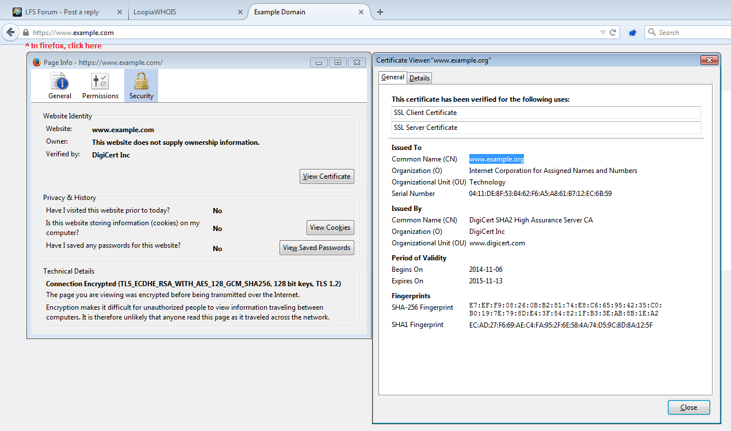Click the certificate serial number value
The width and height of the screenshot is (731, 431).
tap(541, 194)
